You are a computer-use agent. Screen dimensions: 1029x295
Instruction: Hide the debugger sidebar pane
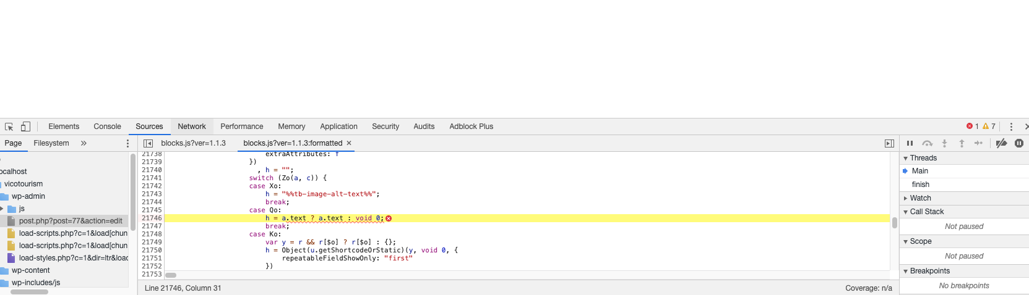point(889,143)
